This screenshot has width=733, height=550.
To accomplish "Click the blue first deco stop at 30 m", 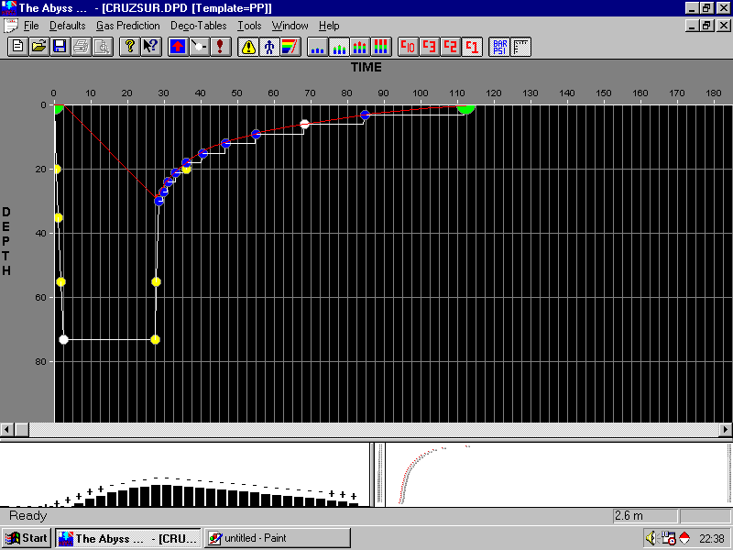I will [x=159, y=201].
